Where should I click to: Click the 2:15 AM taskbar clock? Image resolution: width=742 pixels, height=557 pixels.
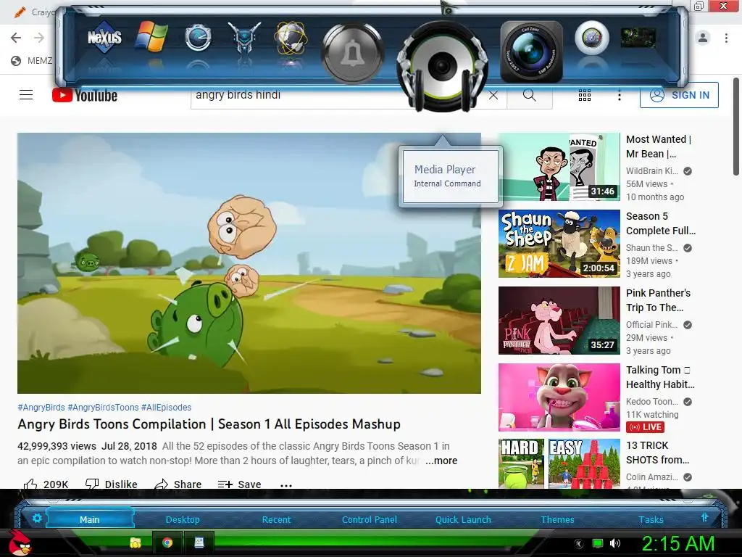(678, 543)
